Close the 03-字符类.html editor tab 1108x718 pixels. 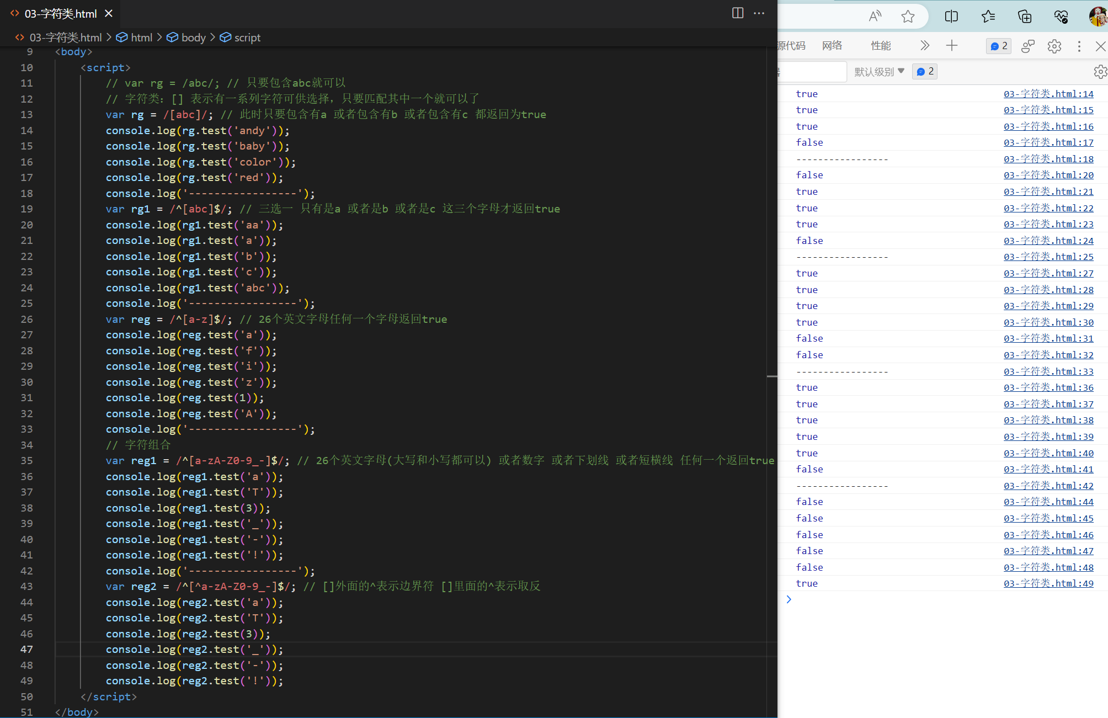[109, 13]
